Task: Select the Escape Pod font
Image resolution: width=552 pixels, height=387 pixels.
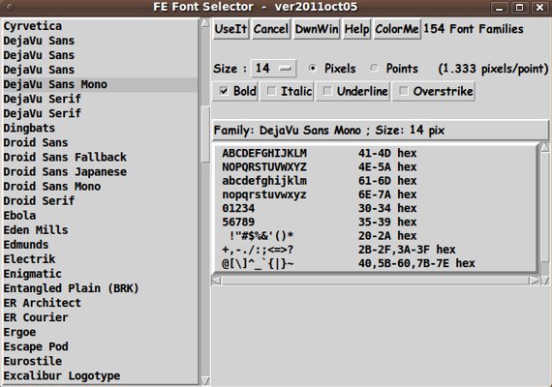Action: click(100, 347)
